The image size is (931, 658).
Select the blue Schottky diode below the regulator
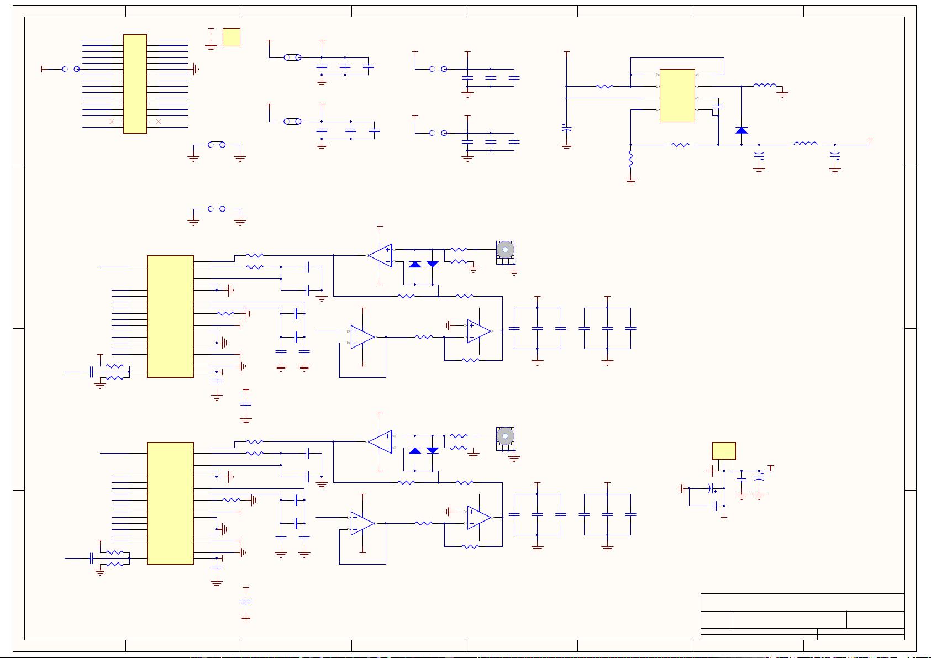point(741,131)
